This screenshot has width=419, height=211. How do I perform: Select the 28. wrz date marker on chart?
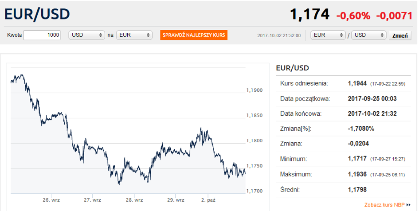134,200
